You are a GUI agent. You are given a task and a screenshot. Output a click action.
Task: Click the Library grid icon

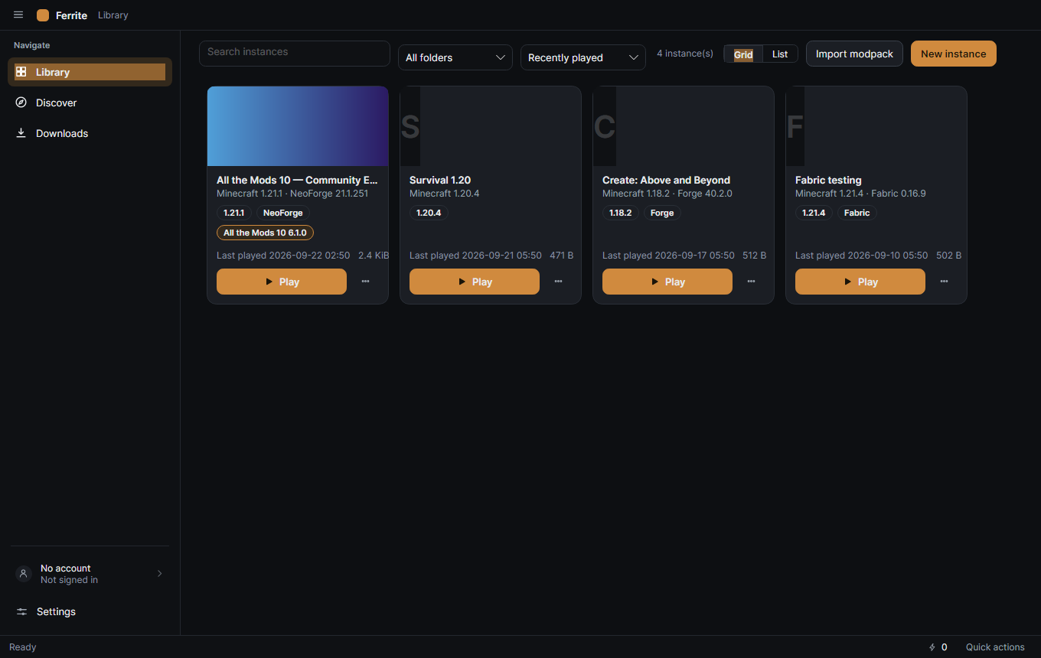click(21, 72)
